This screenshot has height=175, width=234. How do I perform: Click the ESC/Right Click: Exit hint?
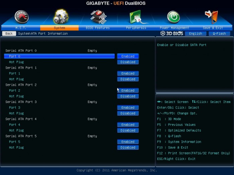coord(176,159)
